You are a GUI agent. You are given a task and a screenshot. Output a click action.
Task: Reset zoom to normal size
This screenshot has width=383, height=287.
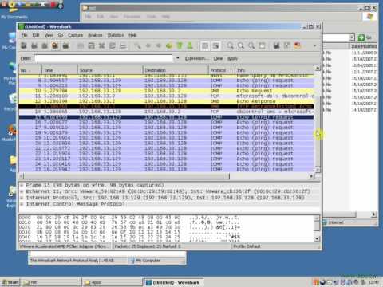click(251, 45)
